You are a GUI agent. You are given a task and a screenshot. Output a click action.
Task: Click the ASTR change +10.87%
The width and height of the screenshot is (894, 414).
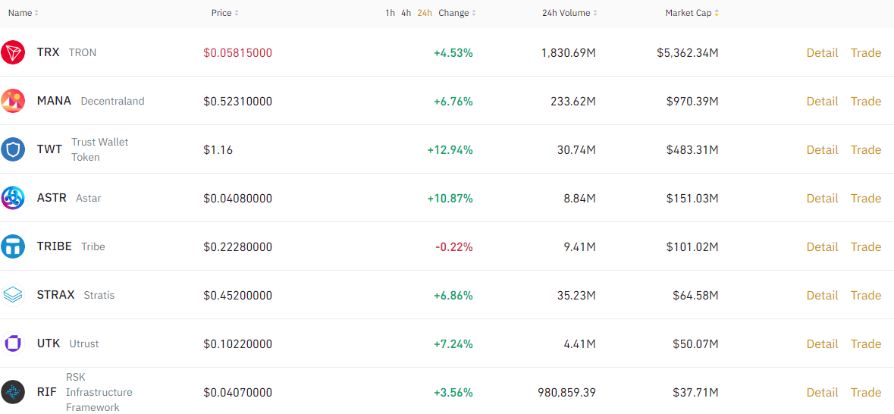[450, 198]
